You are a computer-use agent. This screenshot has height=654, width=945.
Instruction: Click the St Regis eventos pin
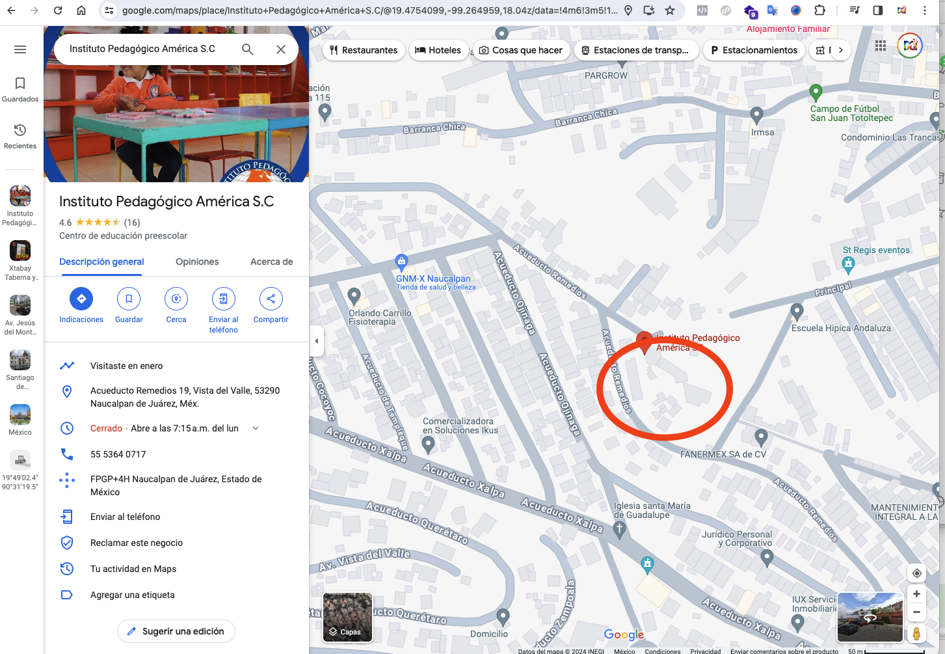coord(848,264)
